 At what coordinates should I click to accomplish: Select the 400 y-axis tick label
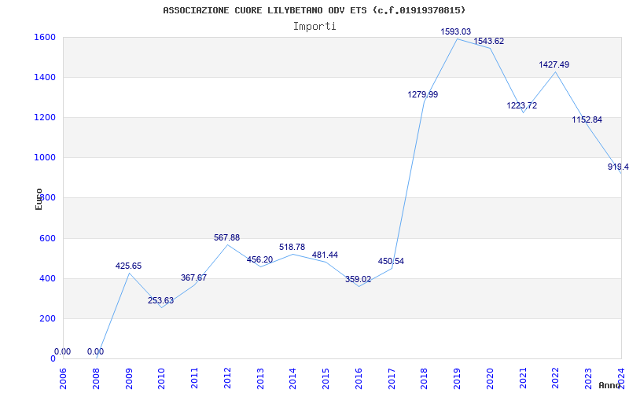pyautogui.click(x=47, y=278)
